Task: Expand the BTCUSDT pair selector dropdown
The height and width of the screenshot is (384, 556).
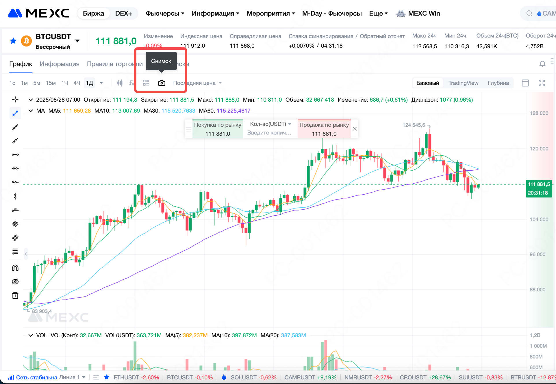Action: 77,41
